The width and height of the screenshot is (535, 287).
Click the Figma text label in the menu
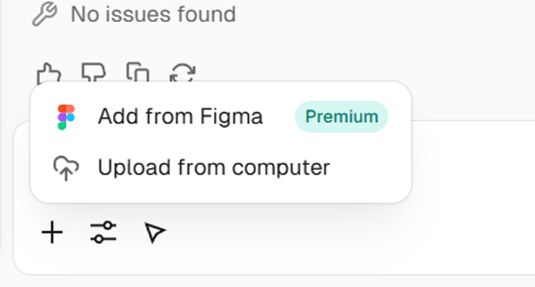(x=231, y=116)
